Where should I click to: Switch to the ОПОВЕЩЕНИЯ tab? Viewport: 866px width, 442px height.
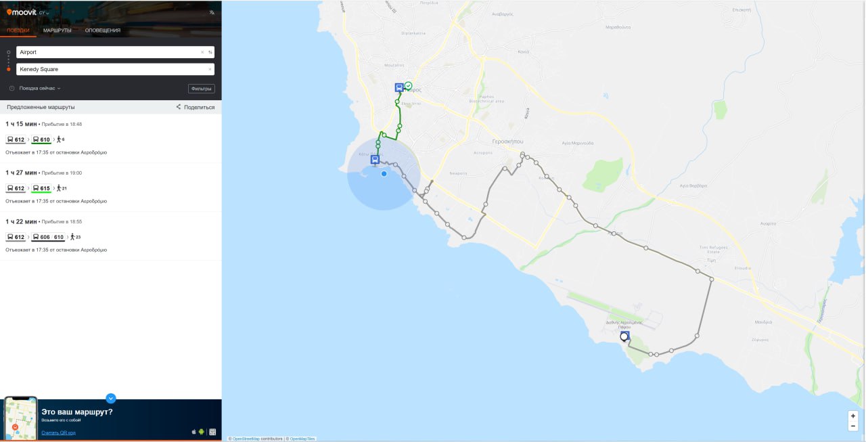click(x=103, y=30)
